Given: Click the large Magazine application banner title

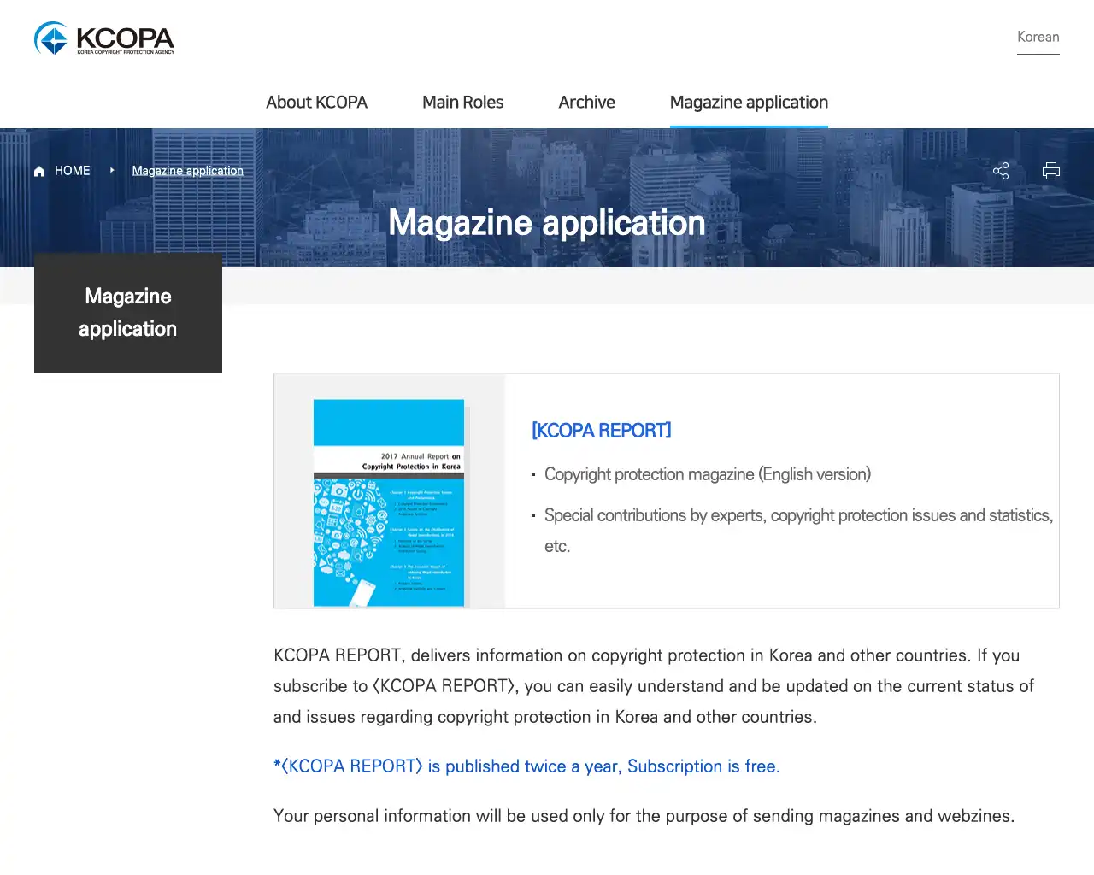Looking at the screenshot, I should [547, 223].
